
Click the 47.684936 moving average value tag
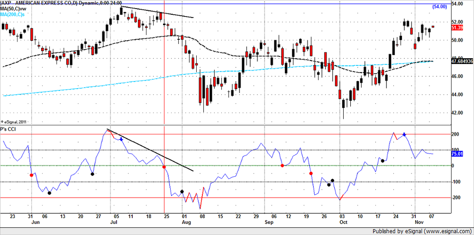[462, 61]
